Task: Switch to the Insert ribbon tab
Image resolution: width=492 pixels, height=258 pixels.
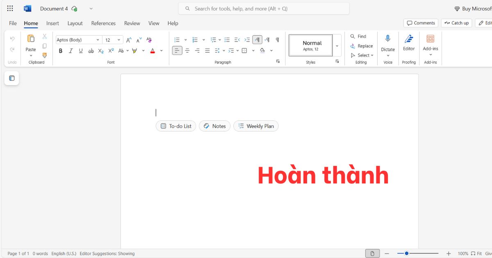Action: [x=52, y=23]
